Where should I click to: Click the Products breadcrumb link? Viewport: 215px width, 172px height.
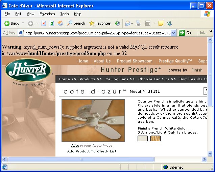[88, 79]
